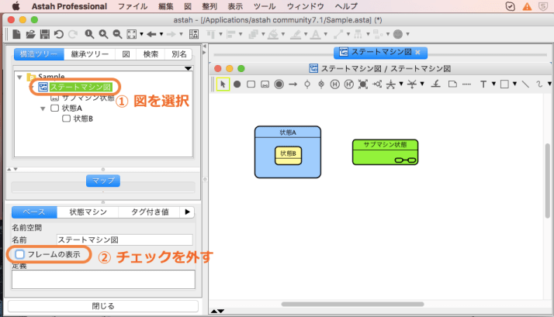Screen dimensions: 554x317
Task: Open the ファイル menu
Action: (133, 6)
